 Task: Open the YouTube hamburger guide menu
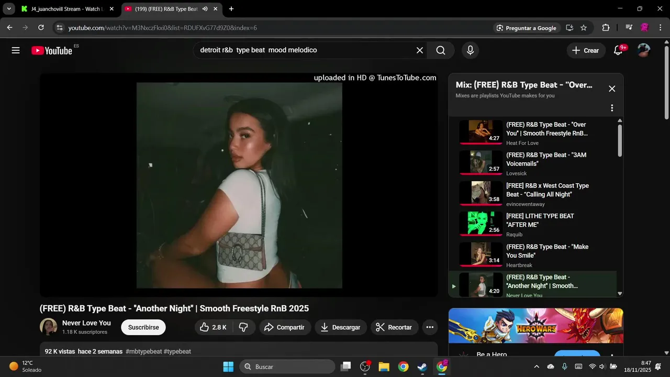[x=16, y=50]
